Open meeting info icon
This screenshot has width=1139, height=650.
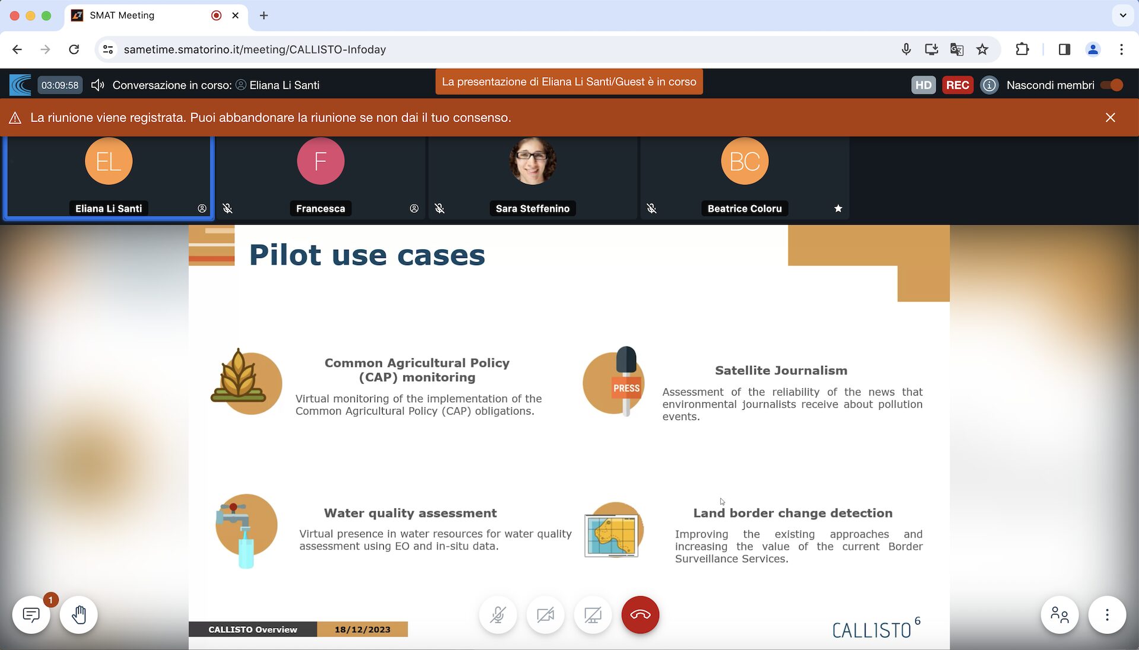point(989,85)
